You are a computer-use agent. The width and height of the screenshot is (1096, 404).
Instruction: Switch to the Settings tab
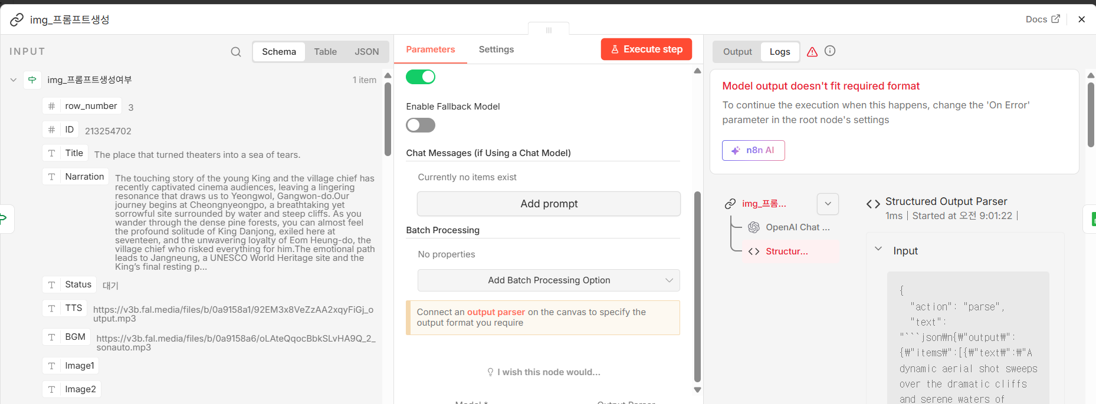click(496, 49)
